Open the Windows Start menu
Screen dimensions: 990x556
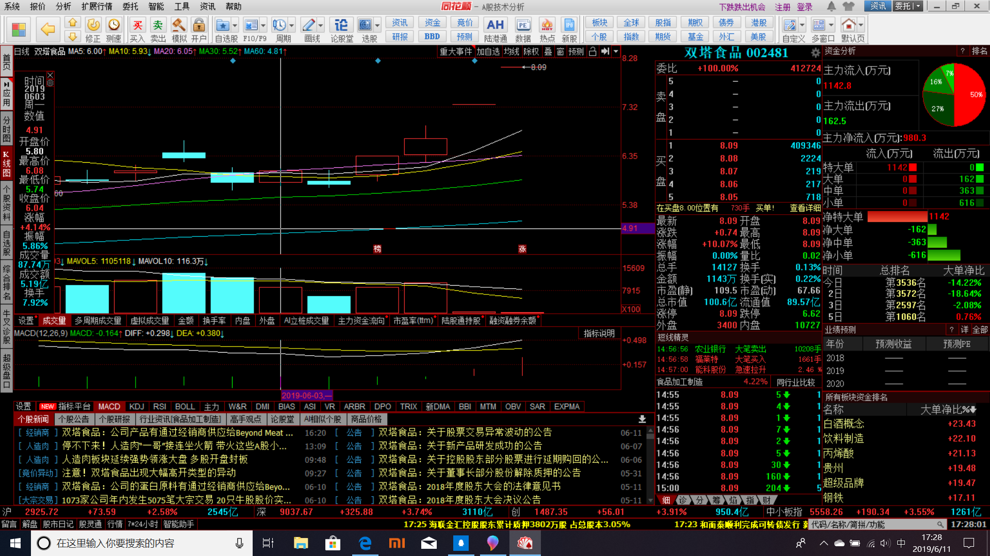click(15, 543)
